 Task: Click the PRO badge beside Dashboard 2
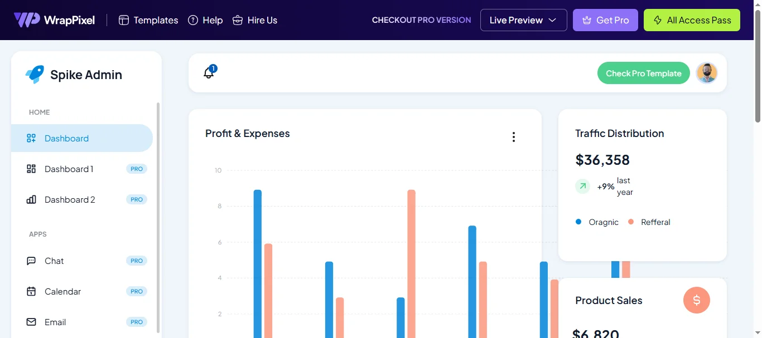click(x=137, y=199)
